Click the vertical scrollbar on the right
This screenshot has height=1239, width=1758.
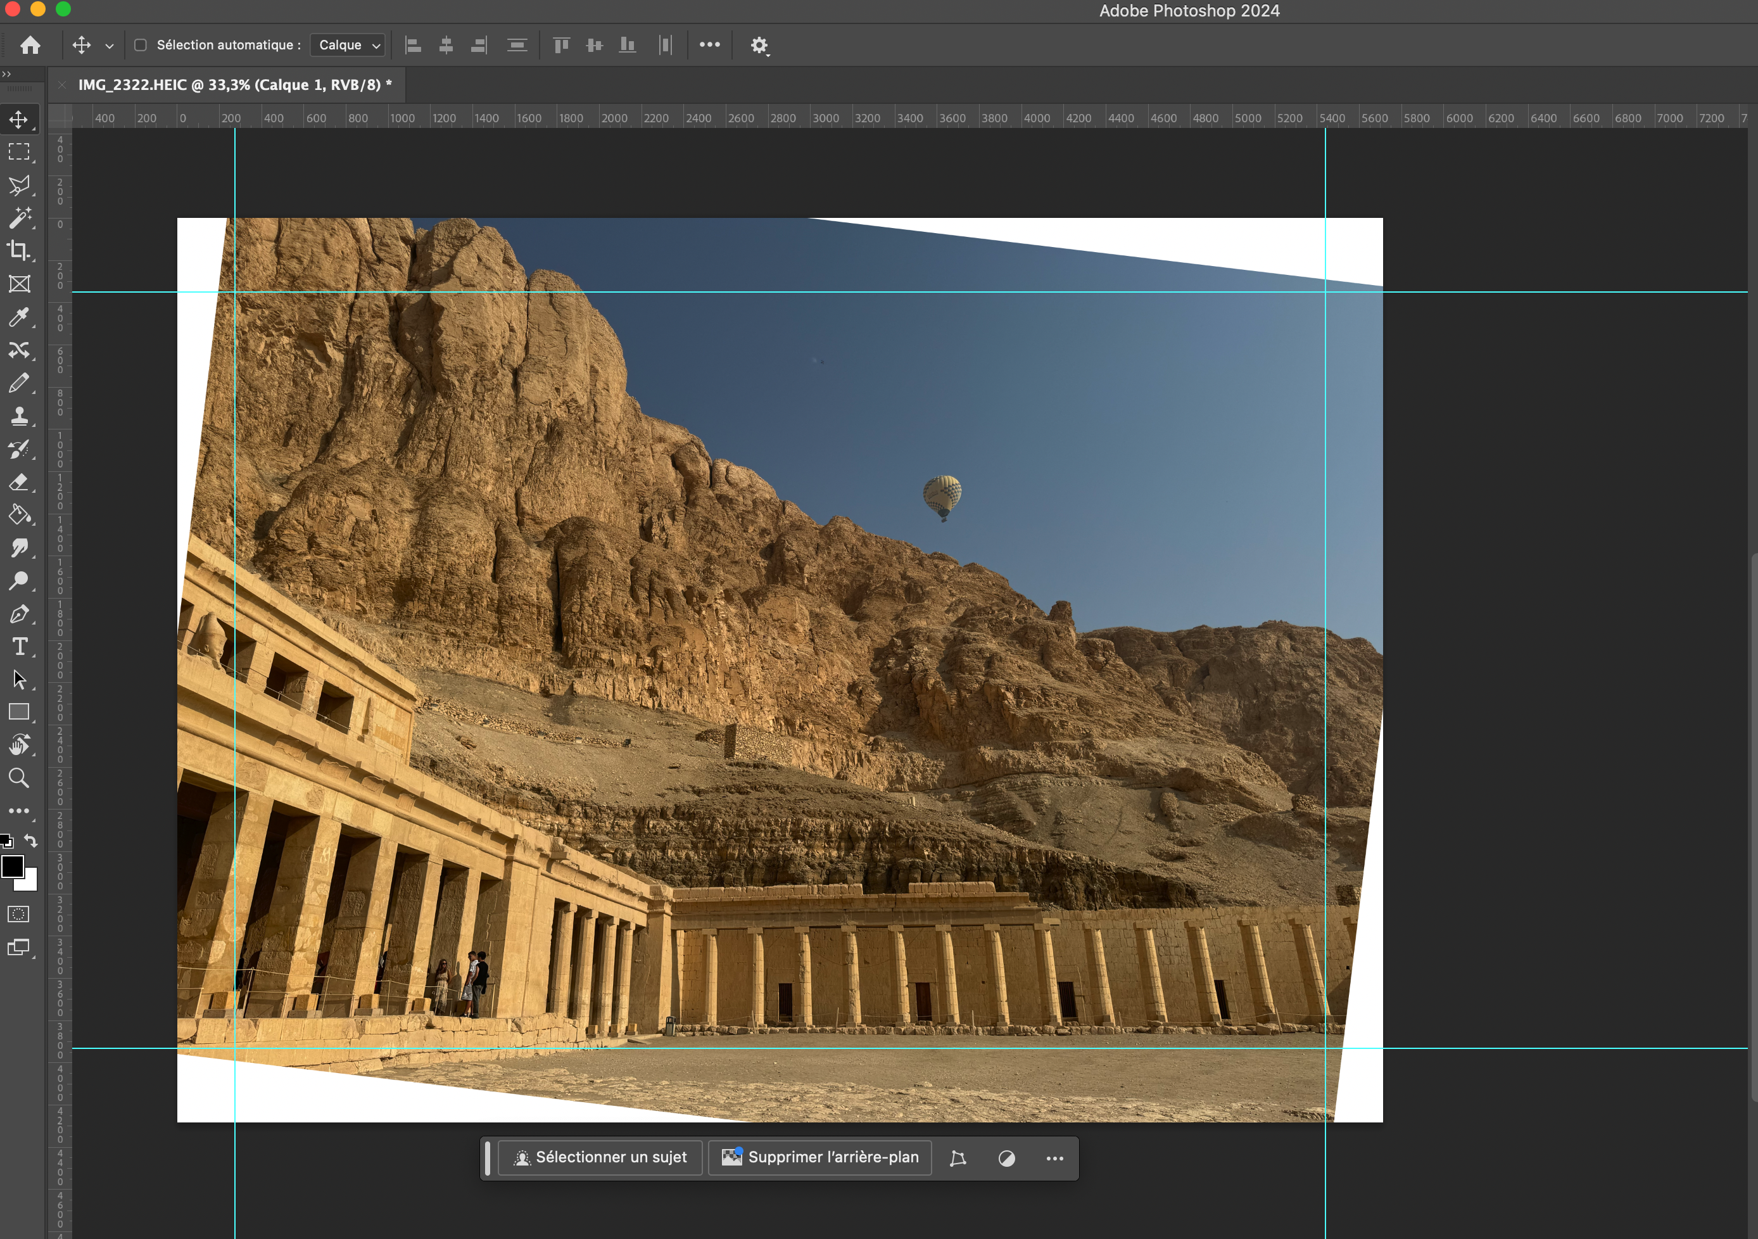[1754, 827]
